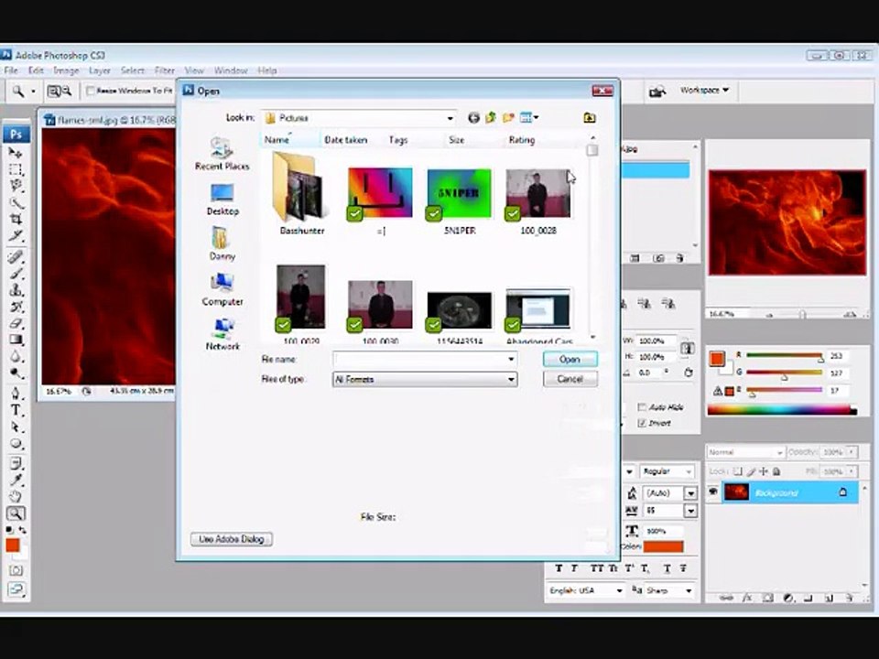Open the Regular font style dropdown

tap(667, 471)
